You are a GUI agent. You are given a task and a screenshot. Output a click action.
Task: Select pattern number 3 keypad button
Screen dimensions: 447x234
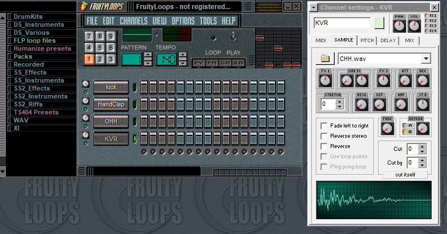pos(111,59)
